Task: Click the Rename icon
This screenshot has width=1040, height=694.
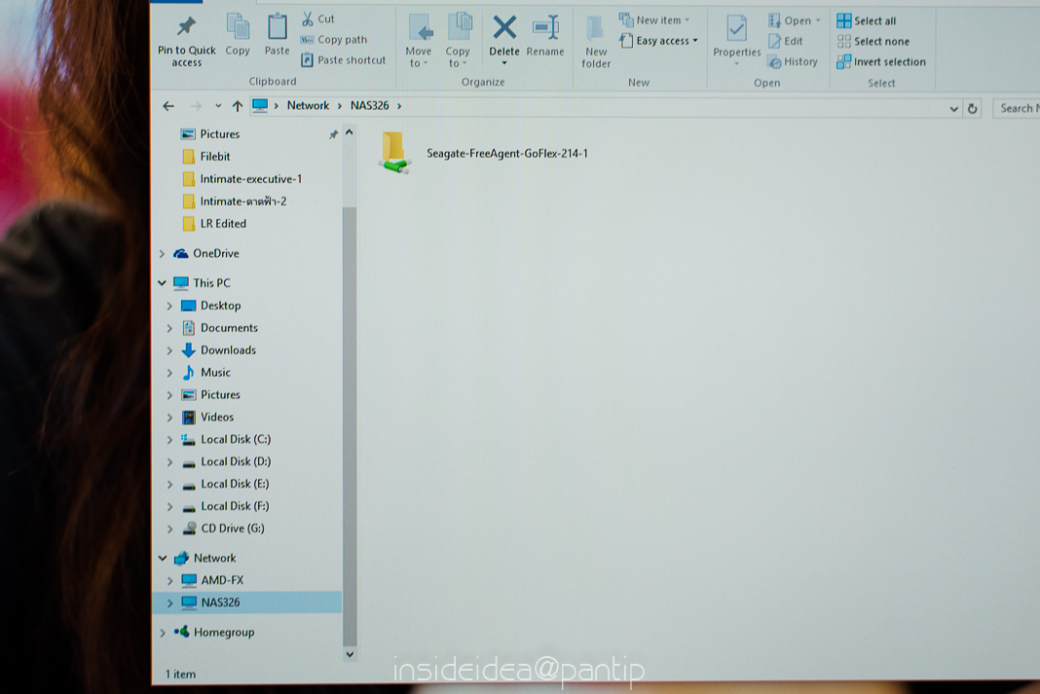Action: coord(545,28)
